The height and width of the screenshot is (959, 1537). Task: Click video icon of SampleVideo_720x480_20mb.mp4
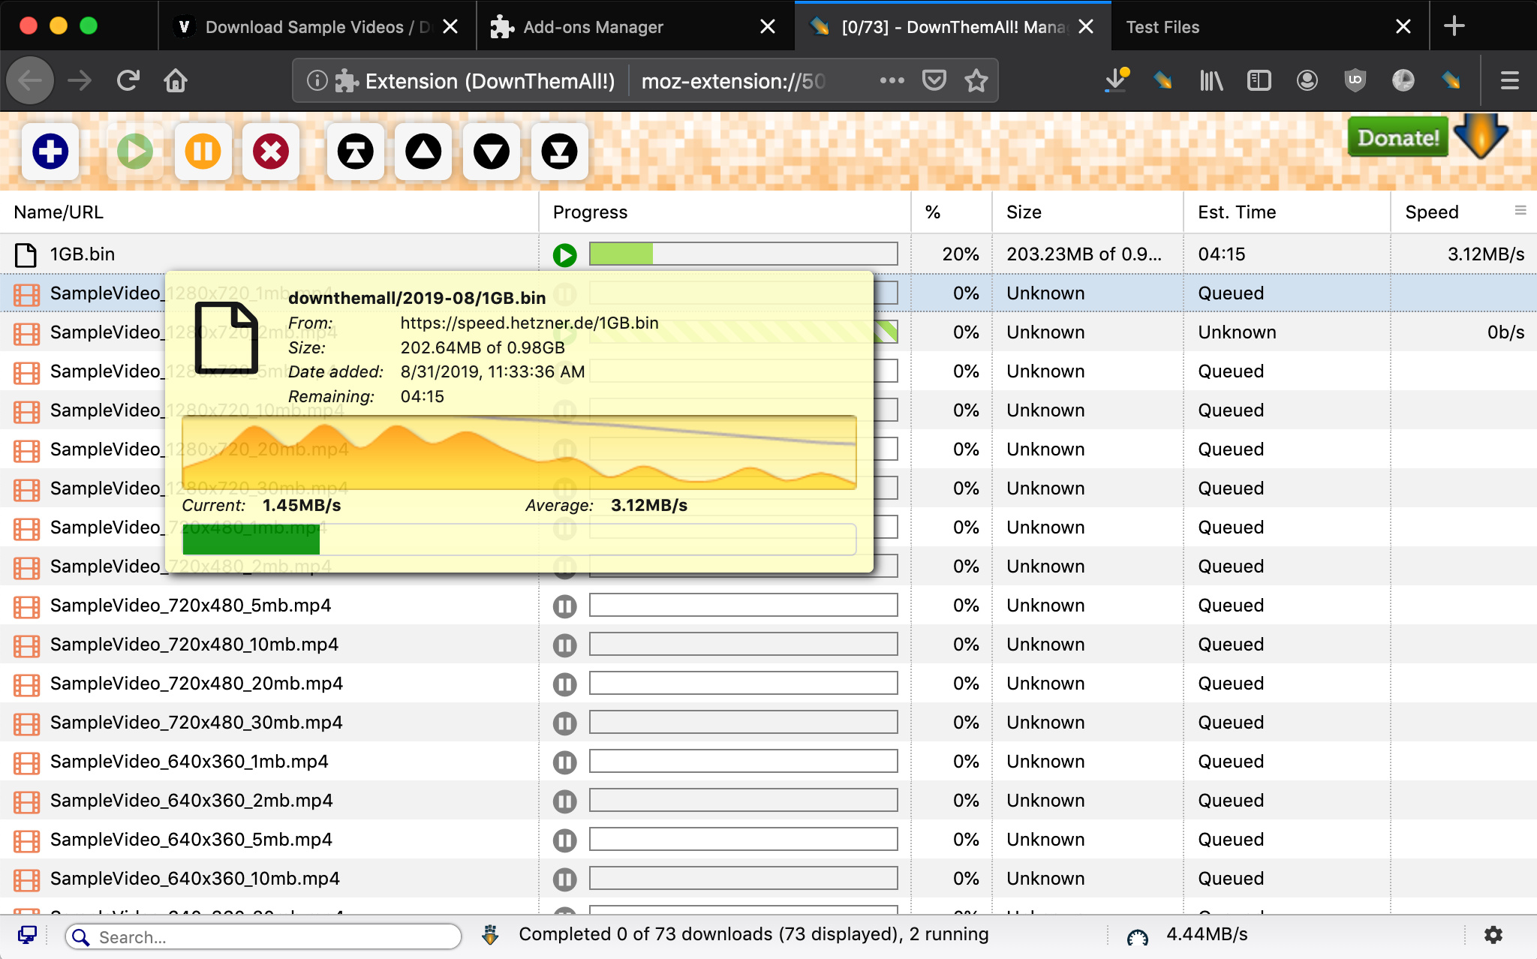click(26, 684)
